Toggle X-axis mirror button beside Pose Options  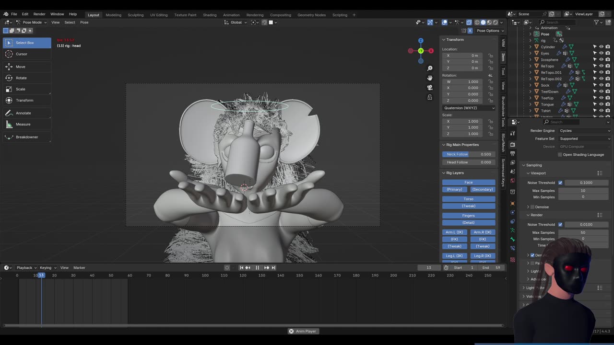[x=470, y=31]
